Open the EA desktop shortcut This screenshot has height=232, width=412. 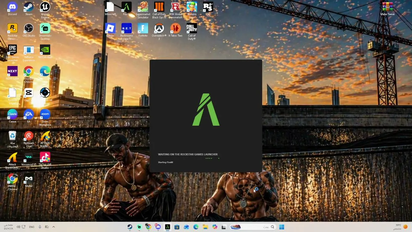tap(29, 116)
